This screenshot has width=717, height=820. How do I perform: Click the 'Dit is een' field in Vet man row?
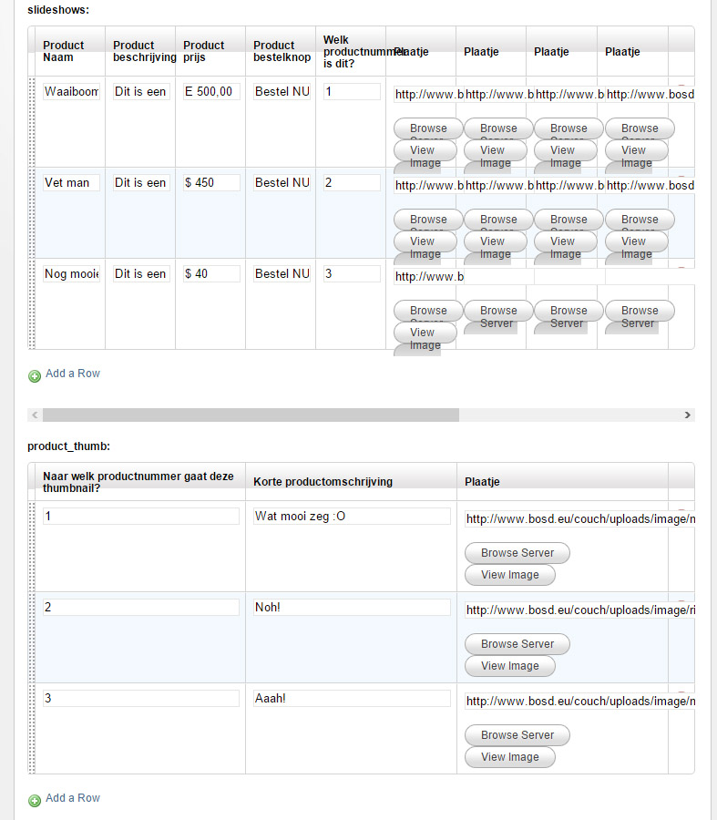141,182
